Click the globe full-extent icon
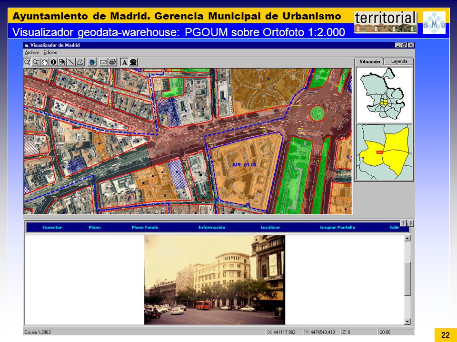The image size is (457, 342). click(92, 62)
